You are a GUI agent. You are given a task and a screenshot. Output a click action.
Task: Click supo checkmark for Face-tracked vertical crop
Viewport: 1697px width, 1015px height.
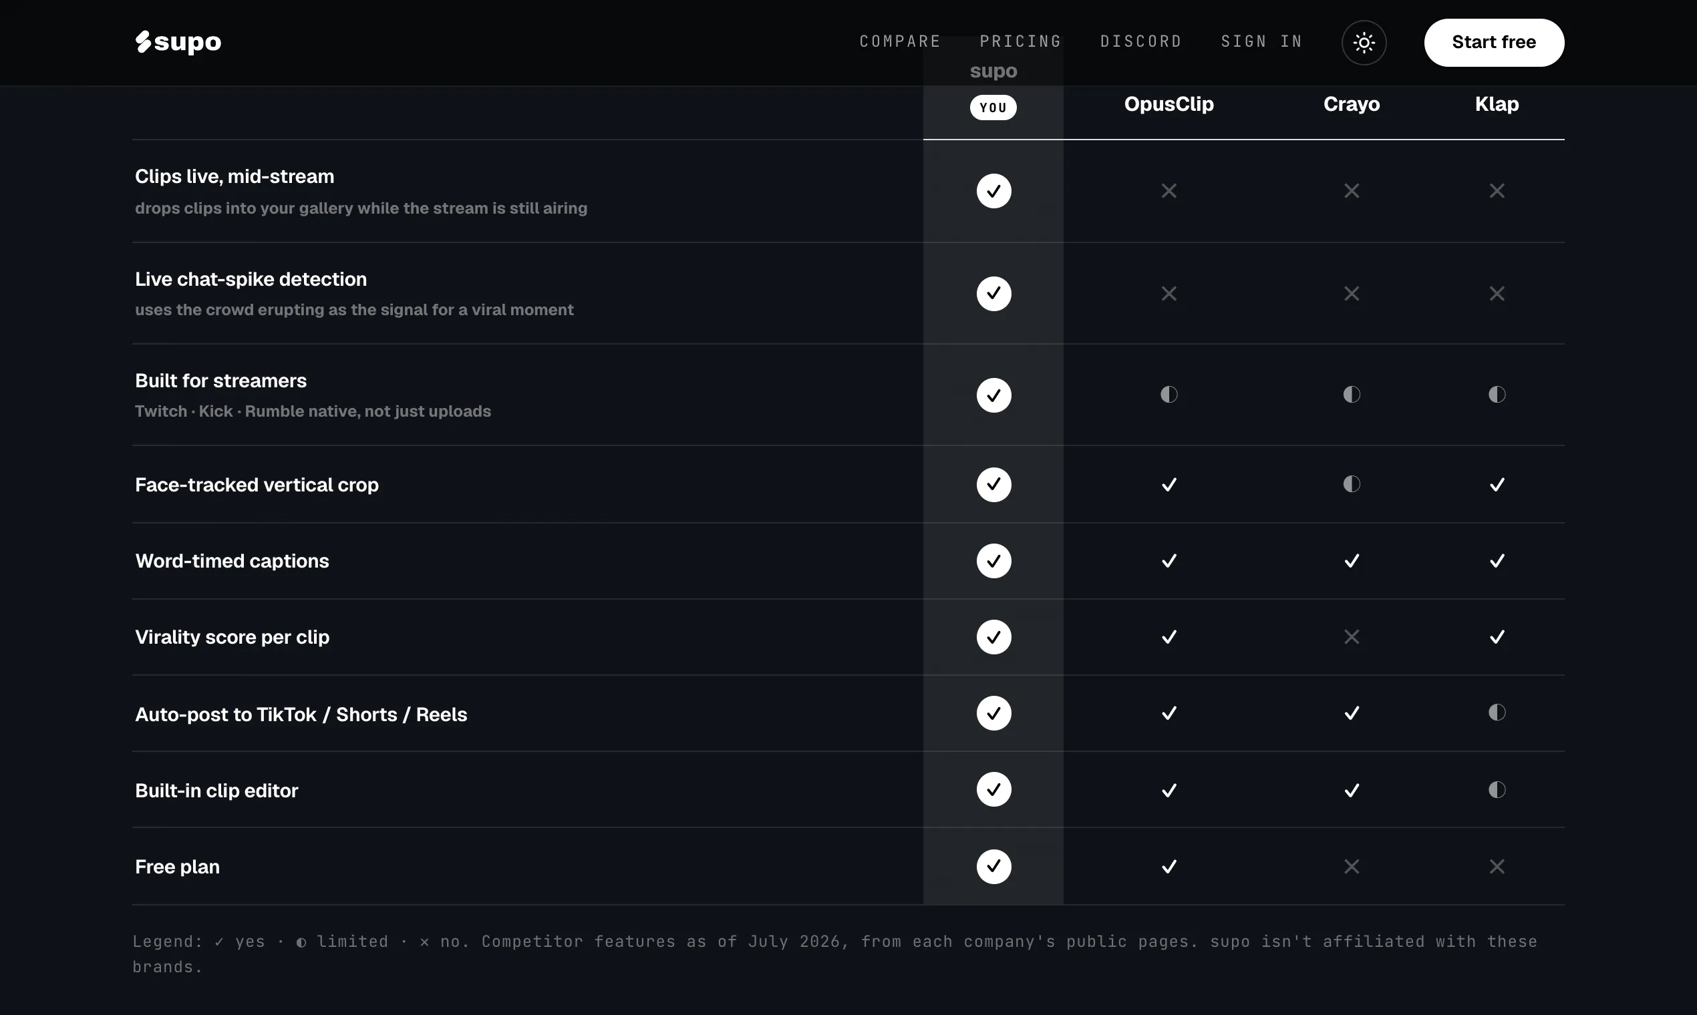pos(993,484)
